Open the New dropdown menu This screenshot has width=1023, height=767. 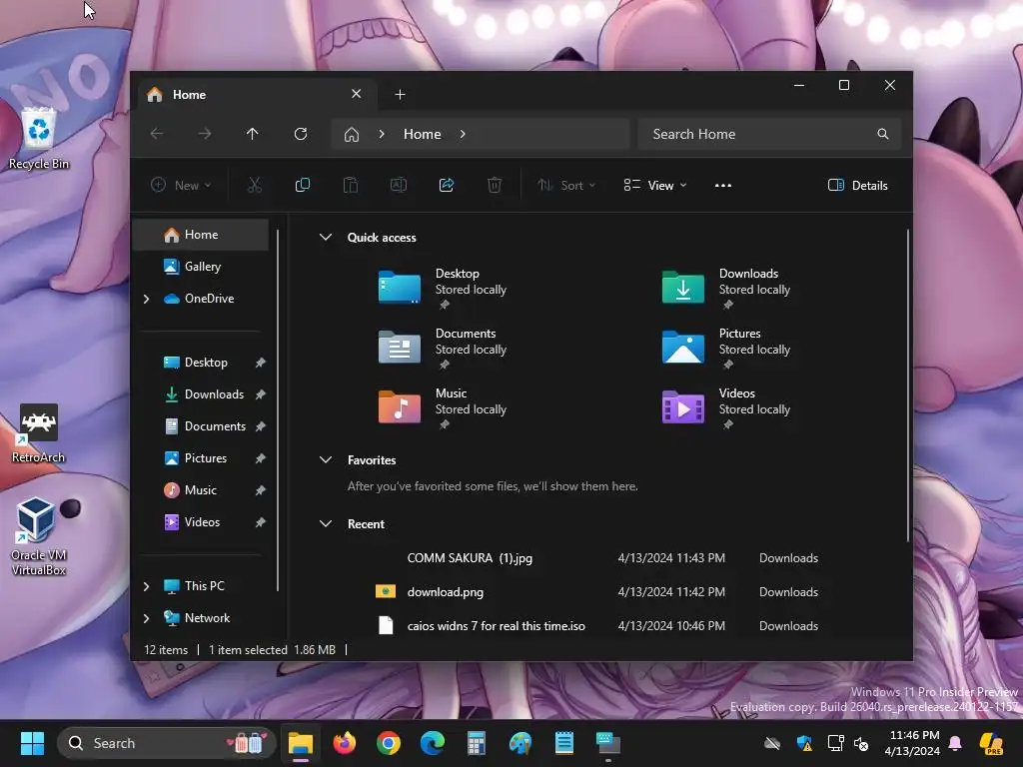click(181, 185)
